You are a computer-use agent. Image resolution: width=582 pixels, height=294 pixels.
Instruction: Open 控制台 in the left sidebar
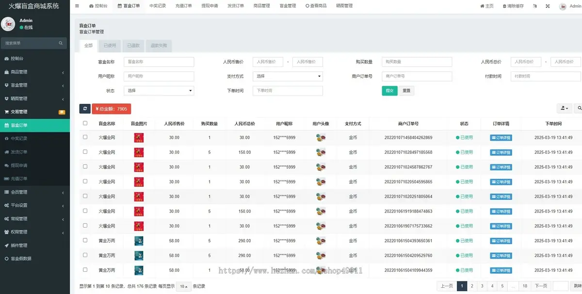(x=35, y=58)
